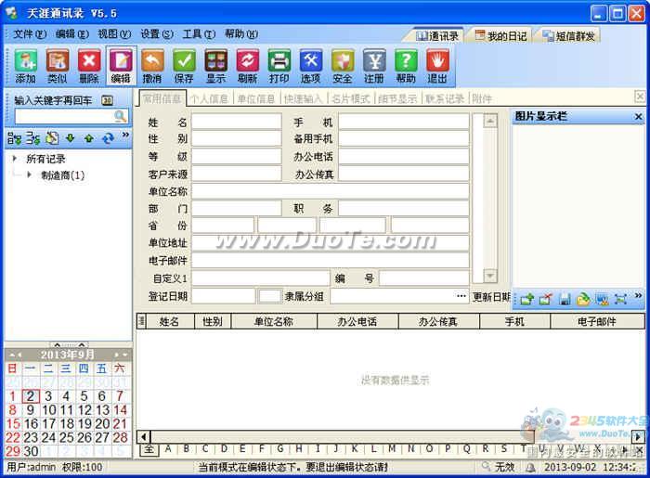The height and width of the screenshot is (478, 650).
Task: Open the 编辑(E) menu
Action: [72, 34]
